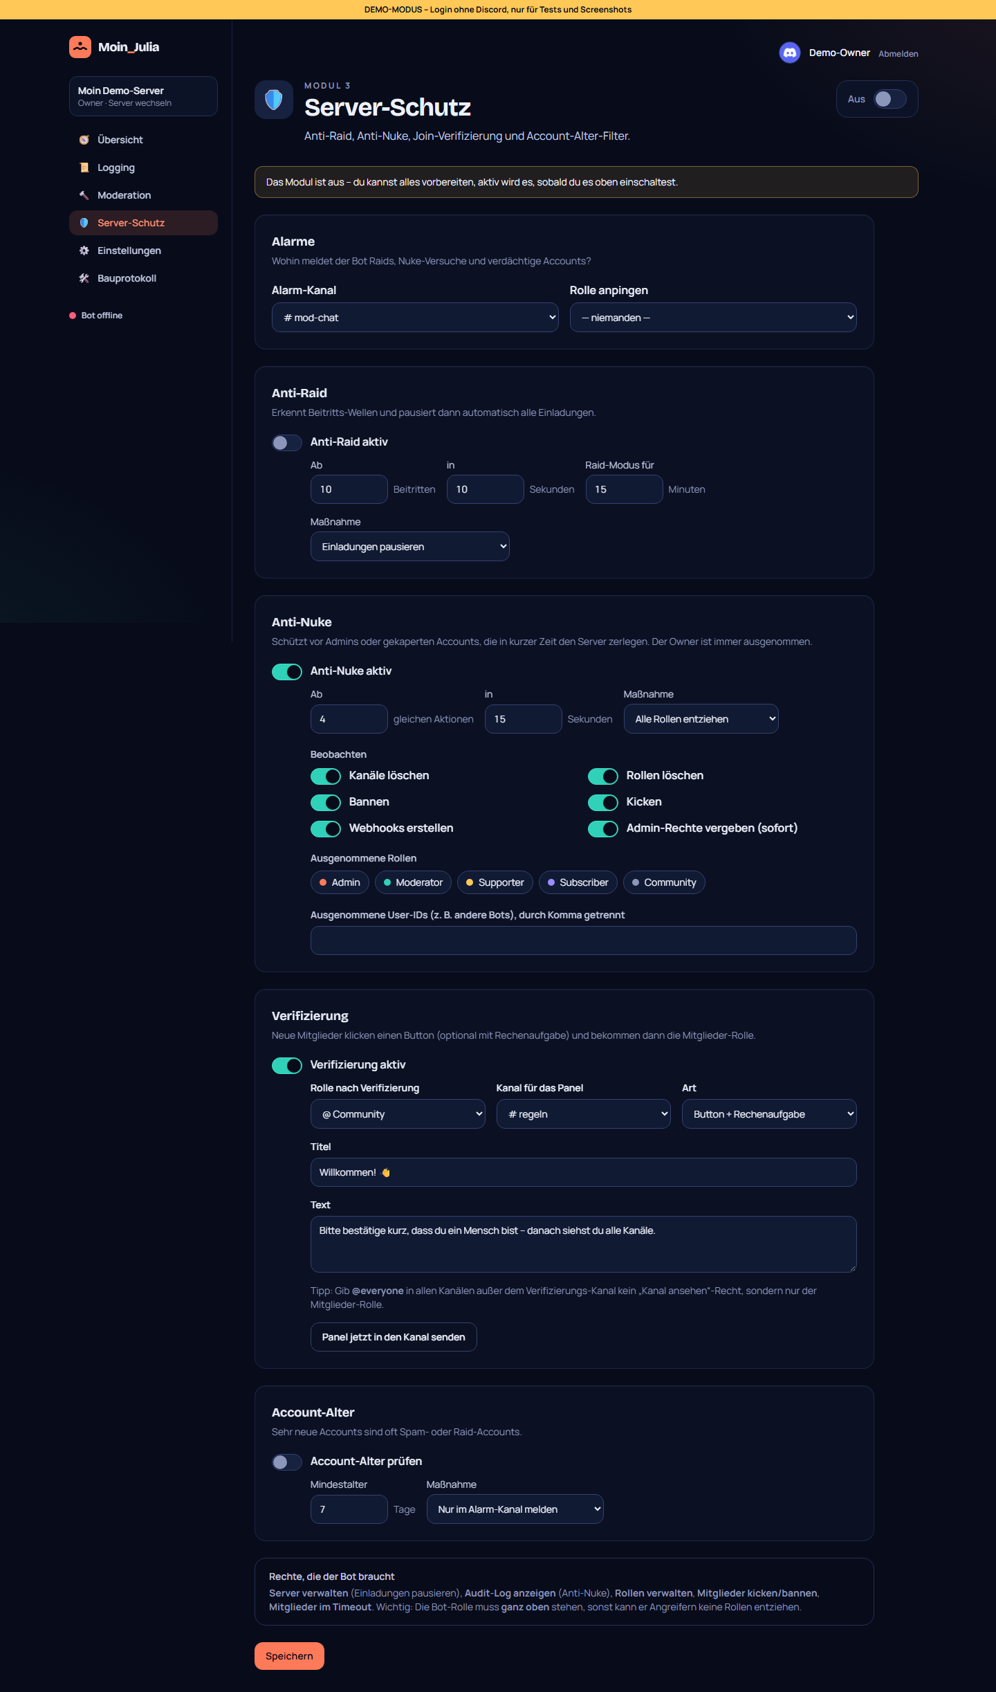Toggle the Bannen monitoring switch
Screen dimensions: 996x1692
point(326,803)
